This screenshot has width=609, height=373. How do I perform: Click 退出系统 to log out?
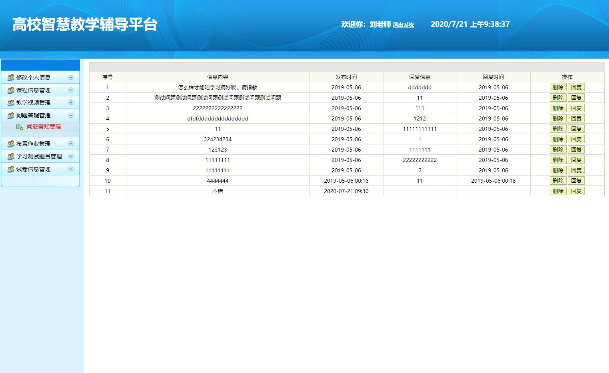[403, 25]
